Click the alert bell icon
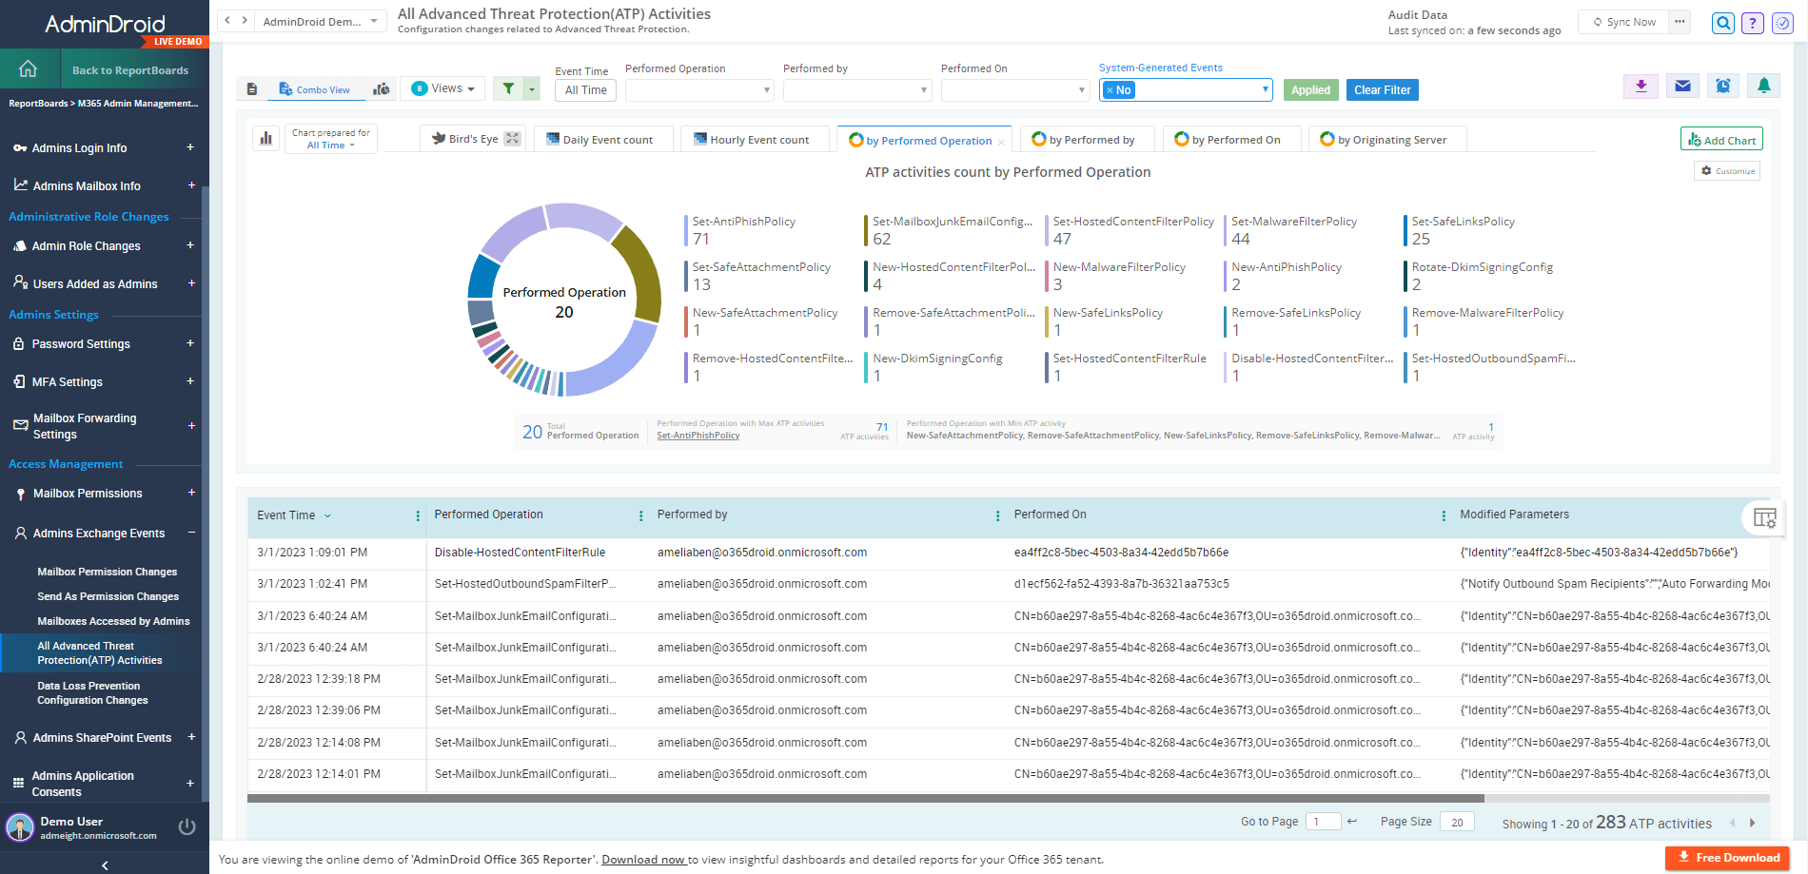Viewport: 1808px width, 874px height. tap(1763, 87)
